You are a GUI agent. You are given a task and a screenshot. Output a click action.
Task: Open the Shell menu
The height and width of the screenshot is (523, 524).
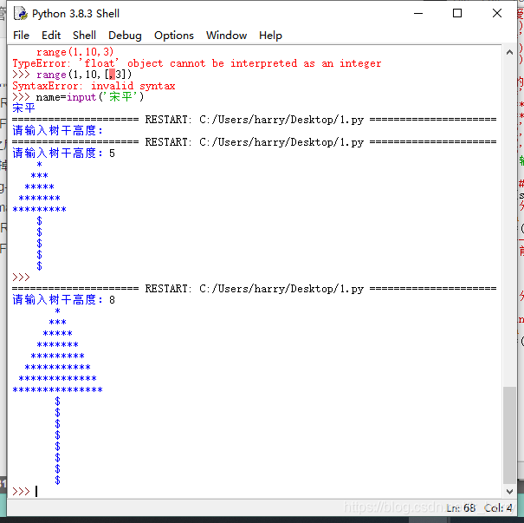click(84, 36)
